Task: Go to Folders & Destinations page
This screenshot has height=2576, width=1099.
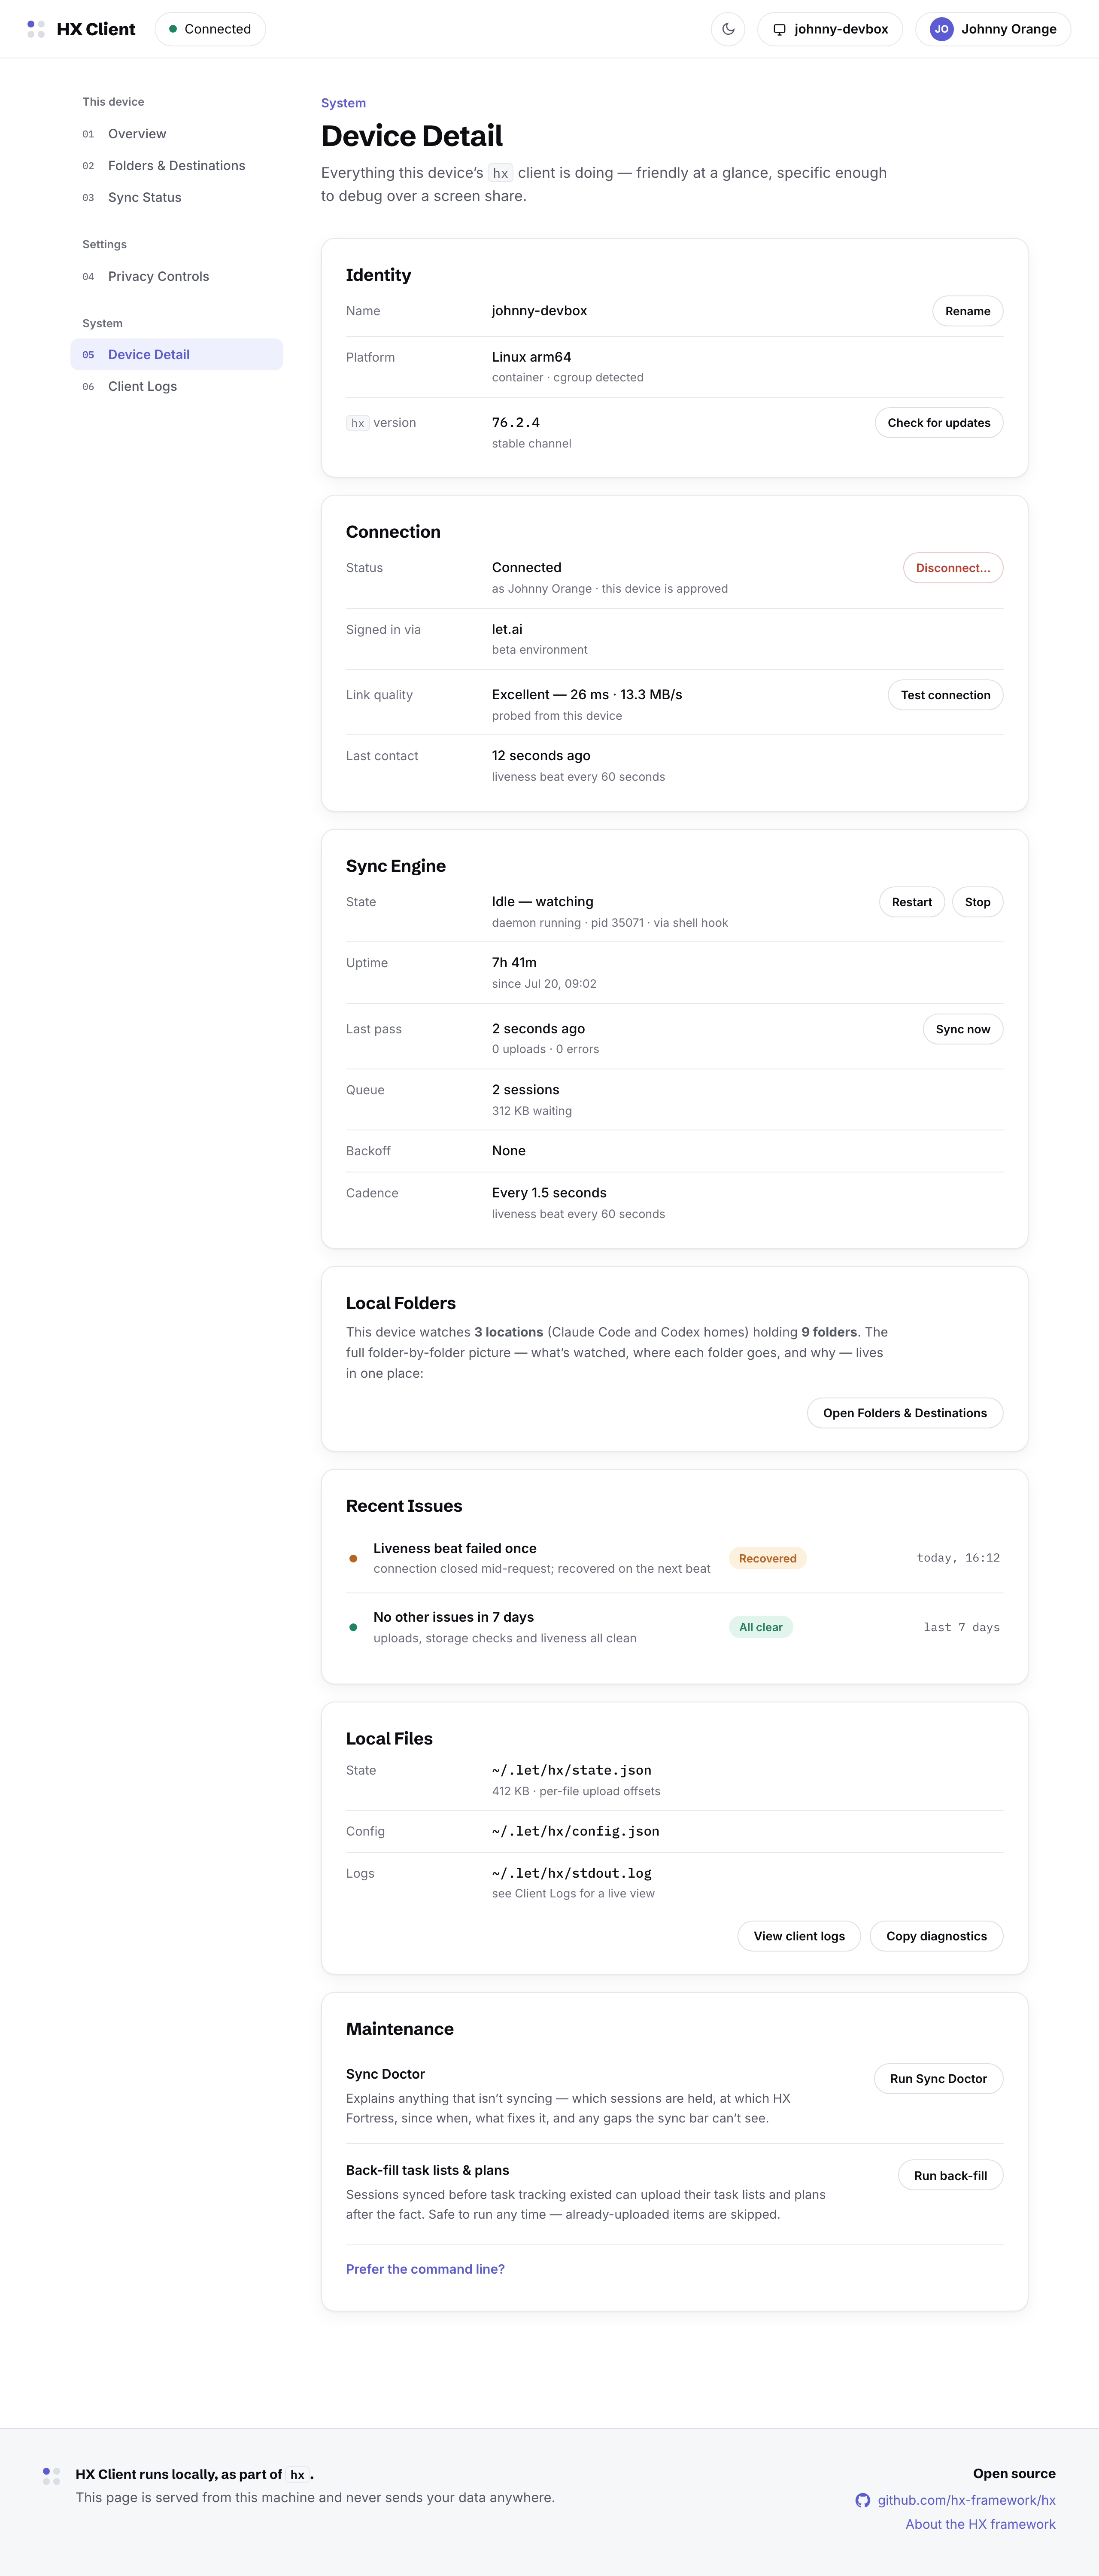Action: pos(176,166)
